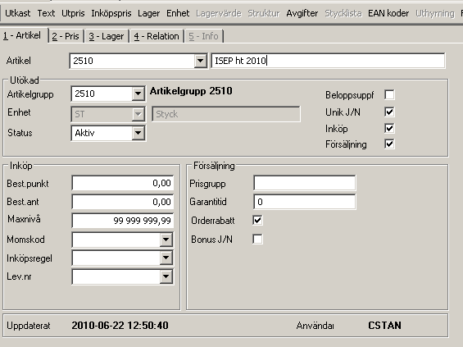Open the Utkast menu item
Viewport: 463px width, 347px height.
click(18, 13)
